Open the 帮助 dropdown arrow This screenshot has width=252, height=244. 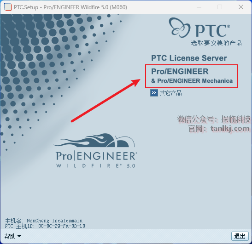tap(19, 236)
